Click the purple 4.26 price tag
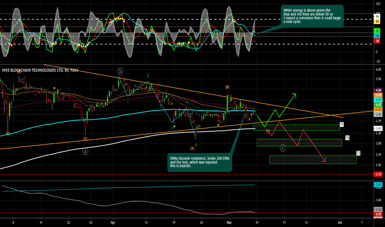The image size is (385, 227). 378,90
